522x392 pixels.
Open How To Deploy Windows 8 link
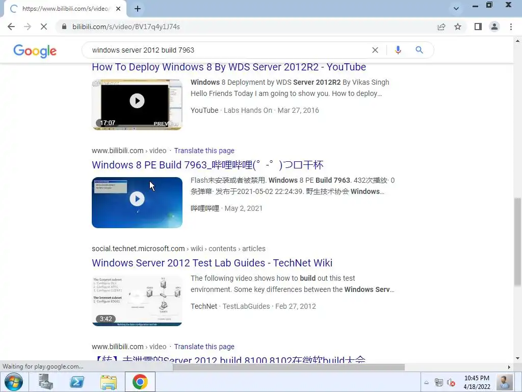[229, 67]
